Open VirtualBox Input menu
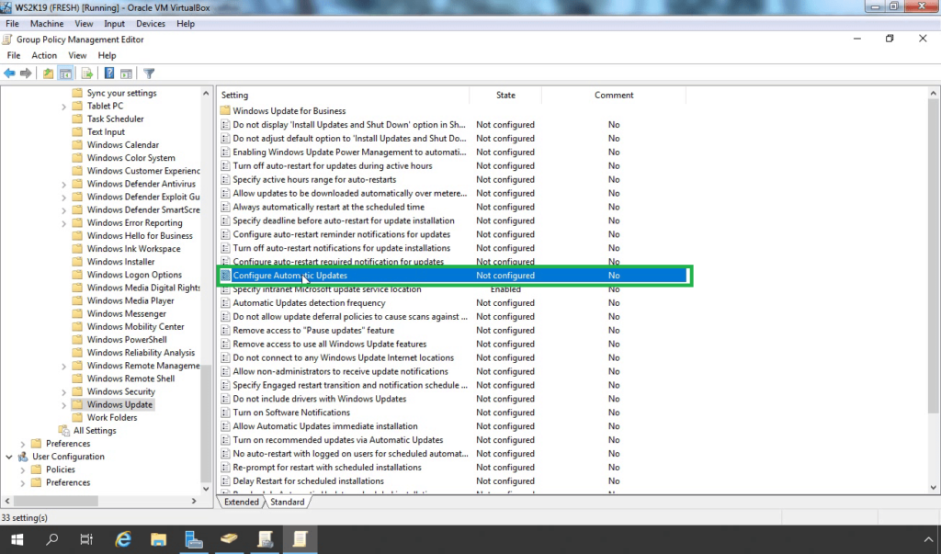 tap(114, 23)
